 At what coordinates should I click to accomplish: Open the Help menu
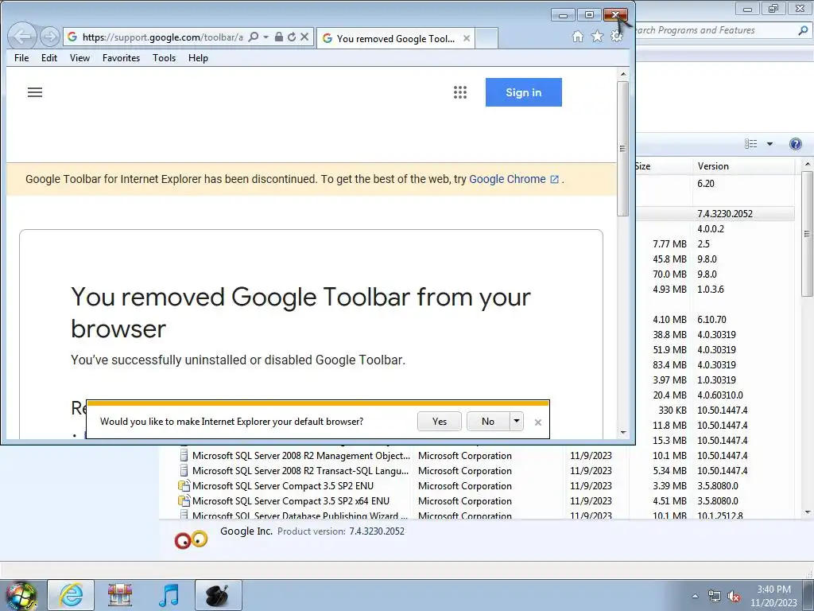pyautogui.click(x=198, y=57)
